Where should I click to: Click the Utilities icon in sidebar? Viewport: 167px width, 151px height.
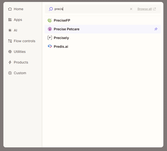[10, 52]
